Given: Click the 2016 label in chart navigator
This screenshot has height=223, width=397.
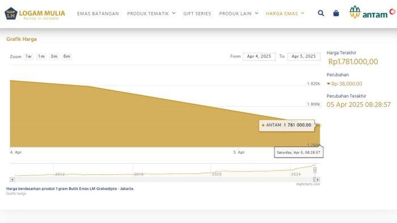Looking at the screenshot, I should pyautogui.click(x=139, y=174).
